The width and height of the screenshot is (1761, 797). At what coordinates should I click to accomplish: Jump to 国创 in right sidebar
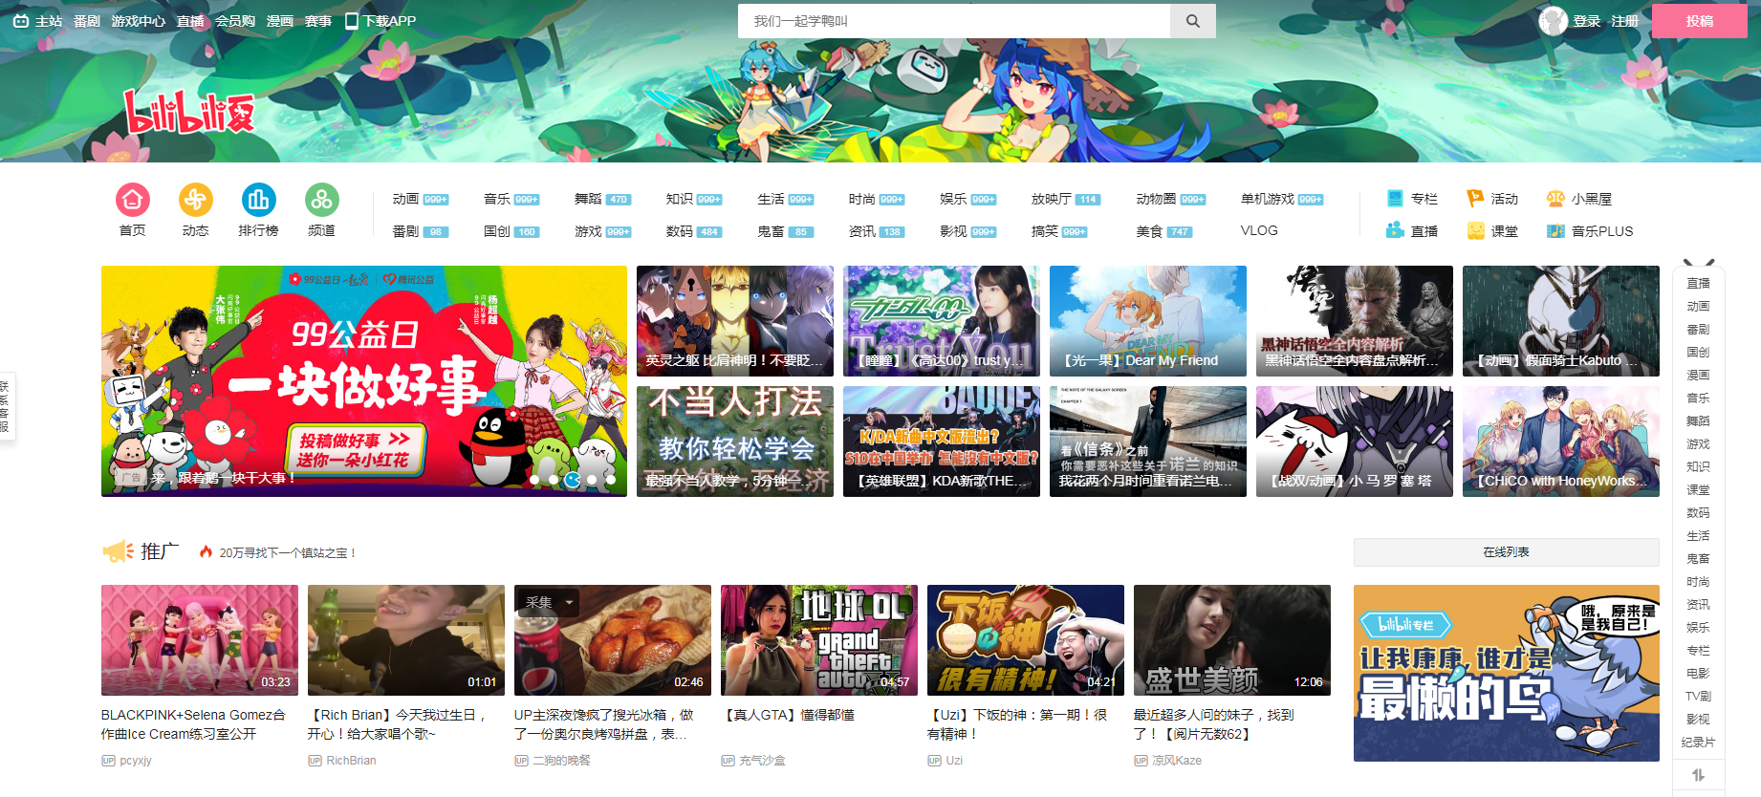(1698, 353)
